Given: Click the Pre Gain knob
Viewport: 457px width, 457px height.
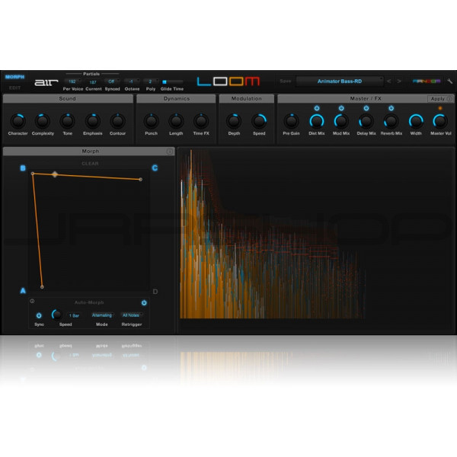Looking at the screenshot, I should click(292, 121).
